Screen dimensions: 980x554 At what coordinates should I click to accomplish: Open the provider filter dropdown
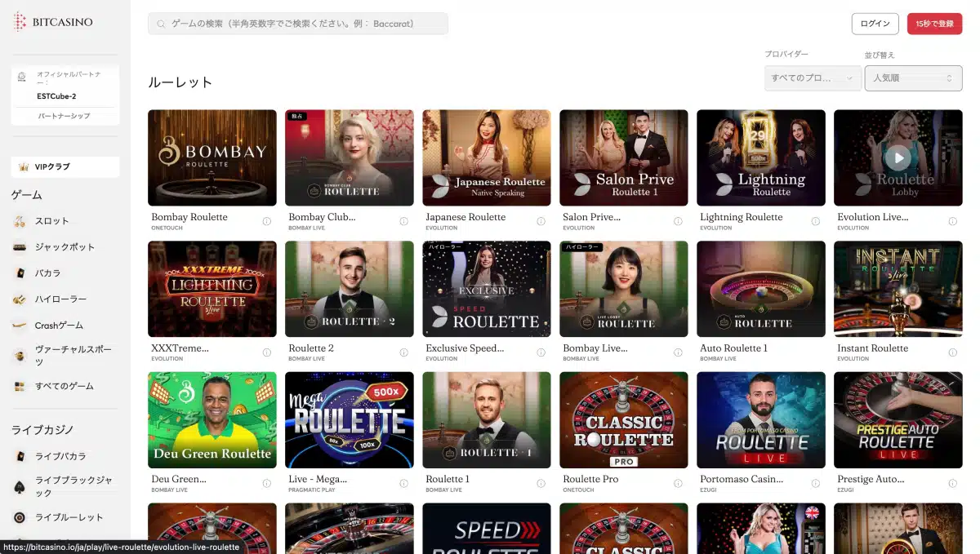point(813,78)
